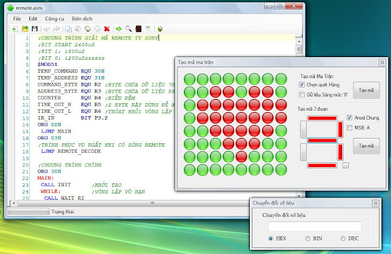This screenshot has width=391, height=254.
Task: Toggle the top-left green LED in the matrix
Action: point(189,79)
